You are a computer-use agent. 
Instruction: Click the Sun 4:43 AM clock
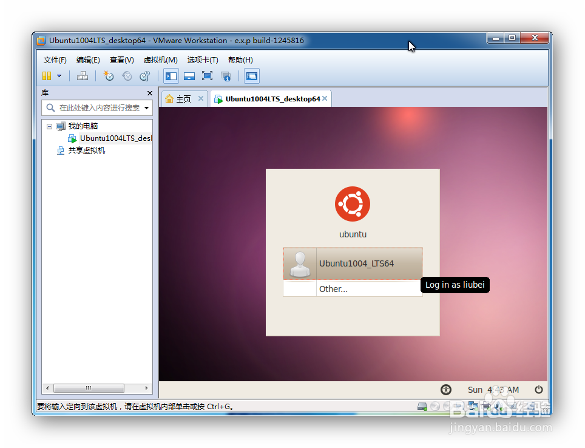pyautogui.click(x=493, y=390)
